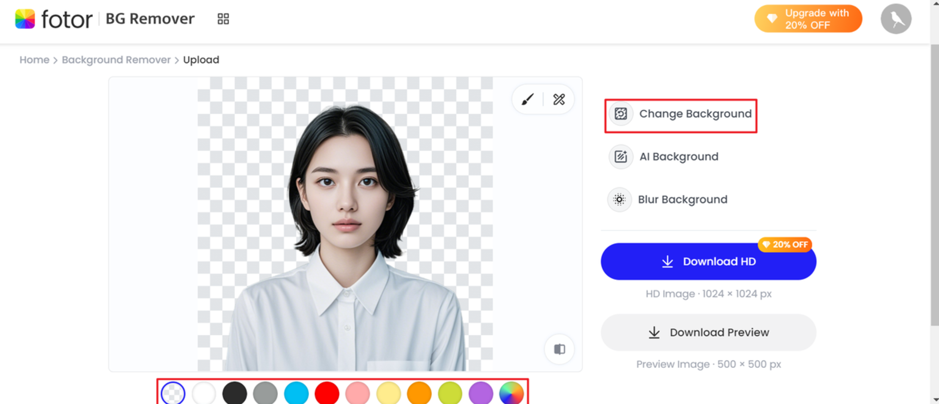Select the transparent background swatch
939x404 pixels.
pyautogui.click(x=173, y=393)
